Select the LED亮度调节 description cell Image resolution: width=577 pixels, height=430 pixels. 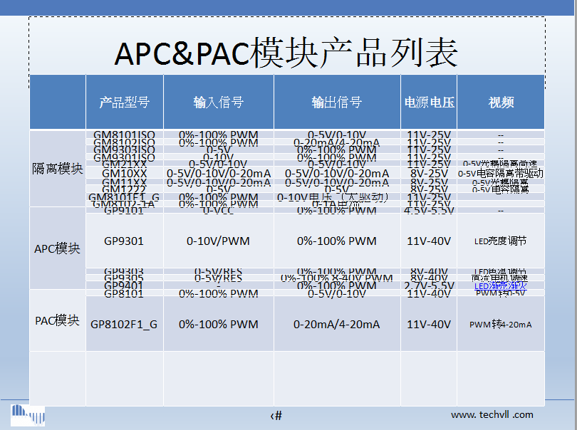click(x=500, y=241)
